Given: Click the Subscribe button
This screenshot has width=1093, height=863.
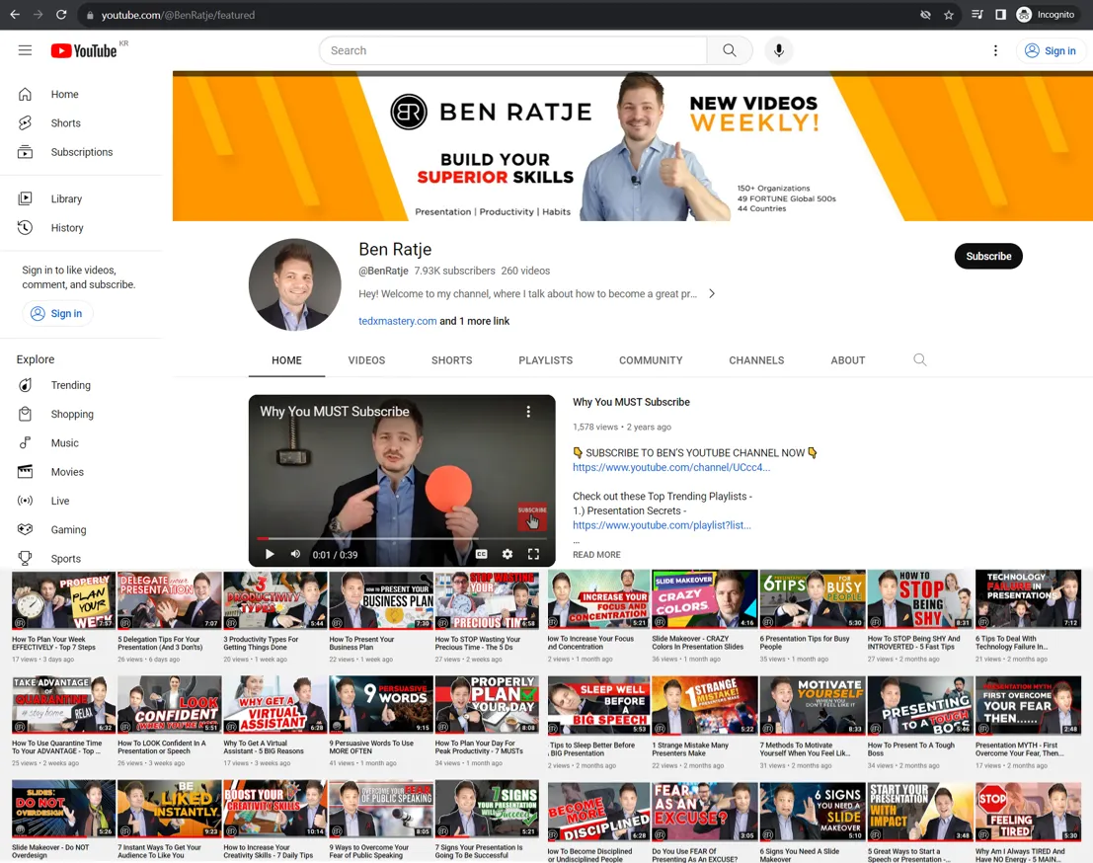Looking at the screenshot, I should (x=988, y=256).
